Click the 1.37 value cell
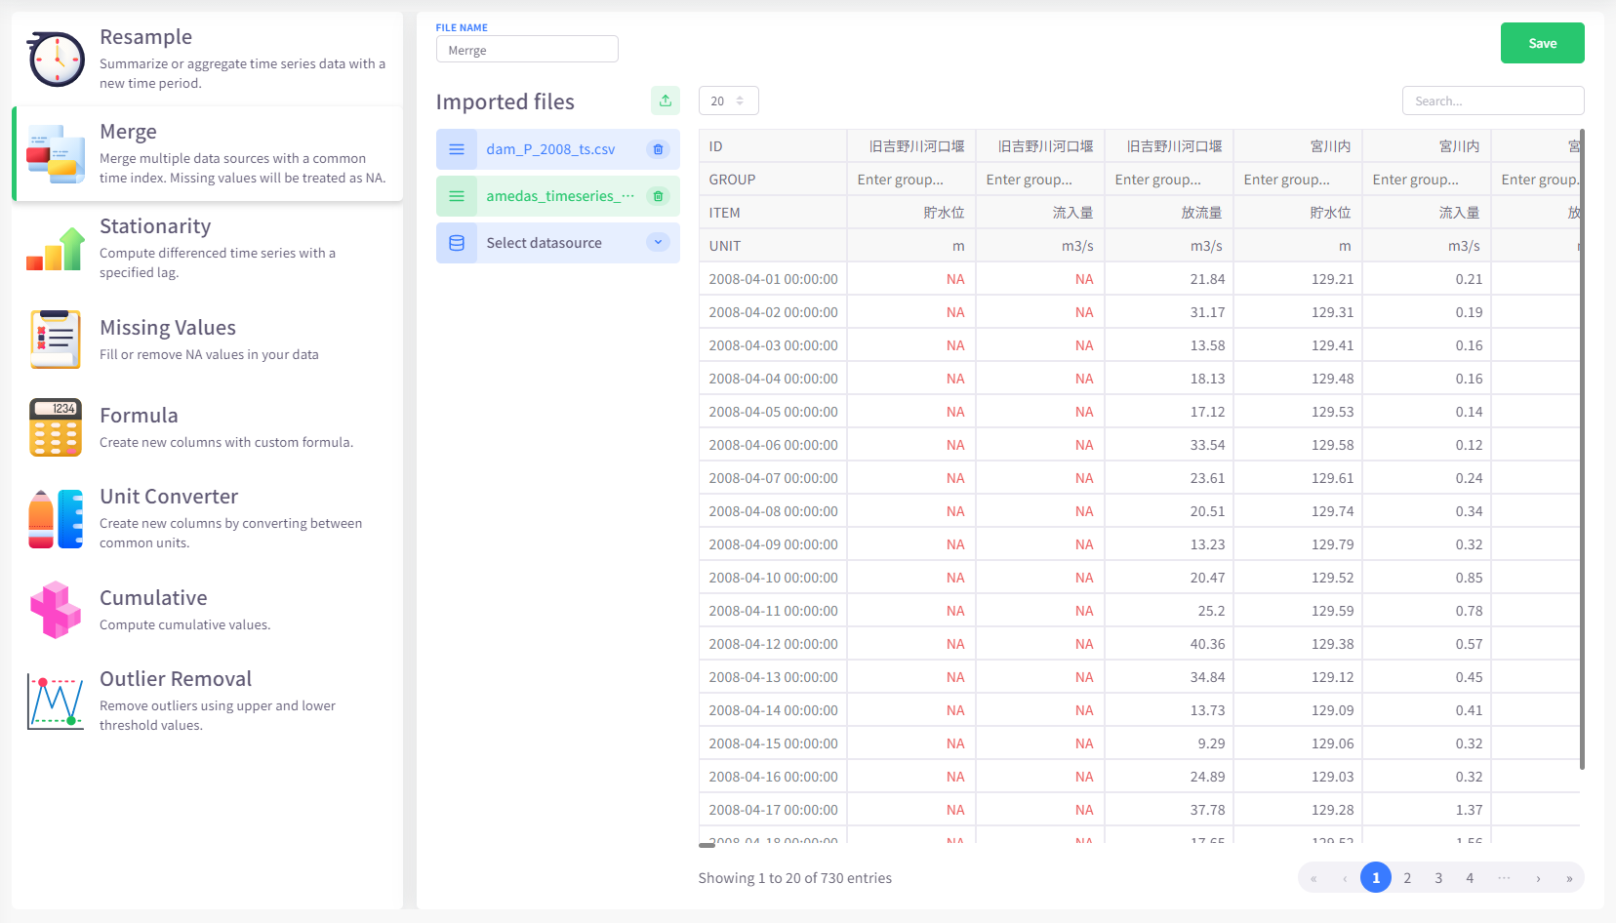This screenshot has width=1616, height=923. point(1427,810)
